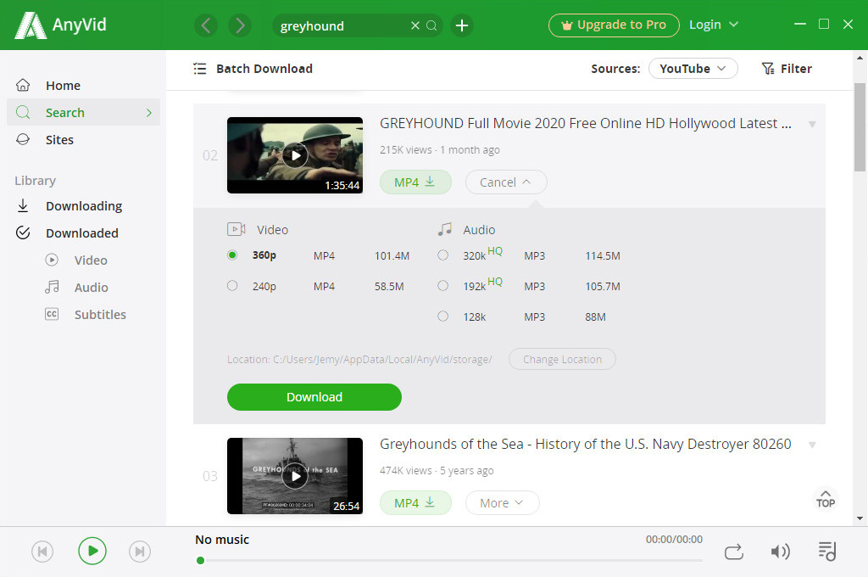Image resolution: width=868 pixels, height=577 pixels.
Task: Click the Subtitles CC icon
Action: tap(52, 314)
